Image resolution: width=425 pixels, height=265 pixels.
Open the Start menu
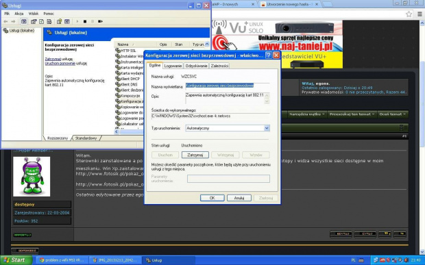coord(16,260)
